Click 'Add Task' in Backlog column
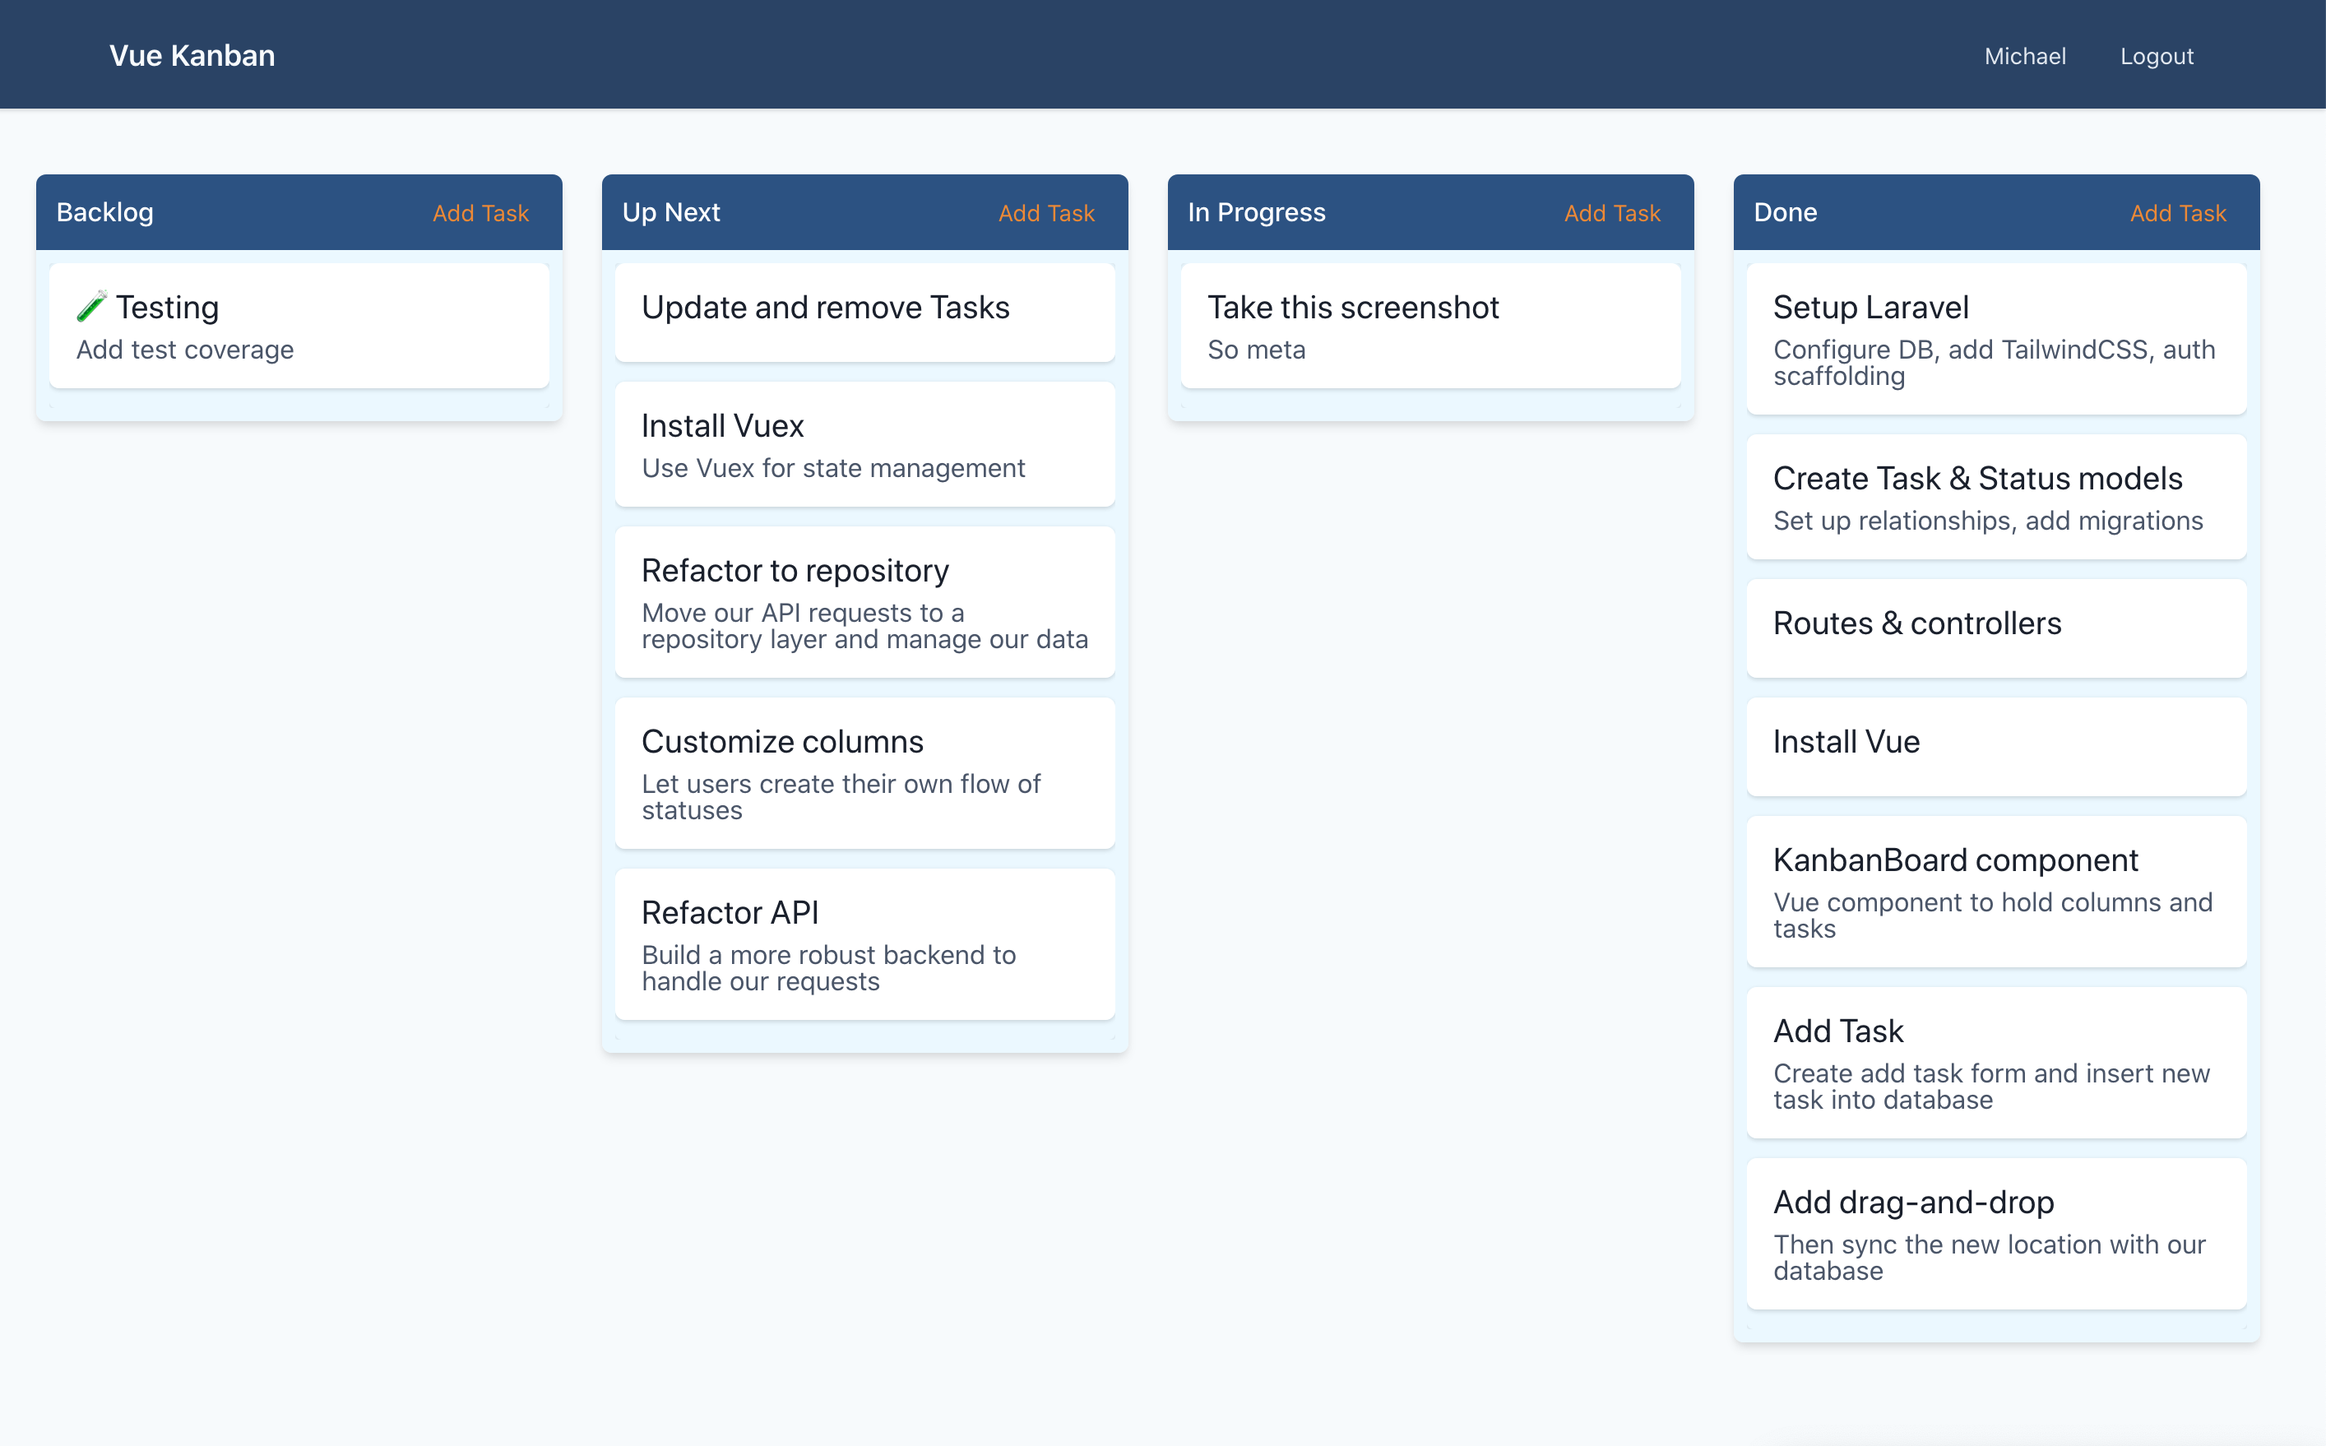 [481, 210]
